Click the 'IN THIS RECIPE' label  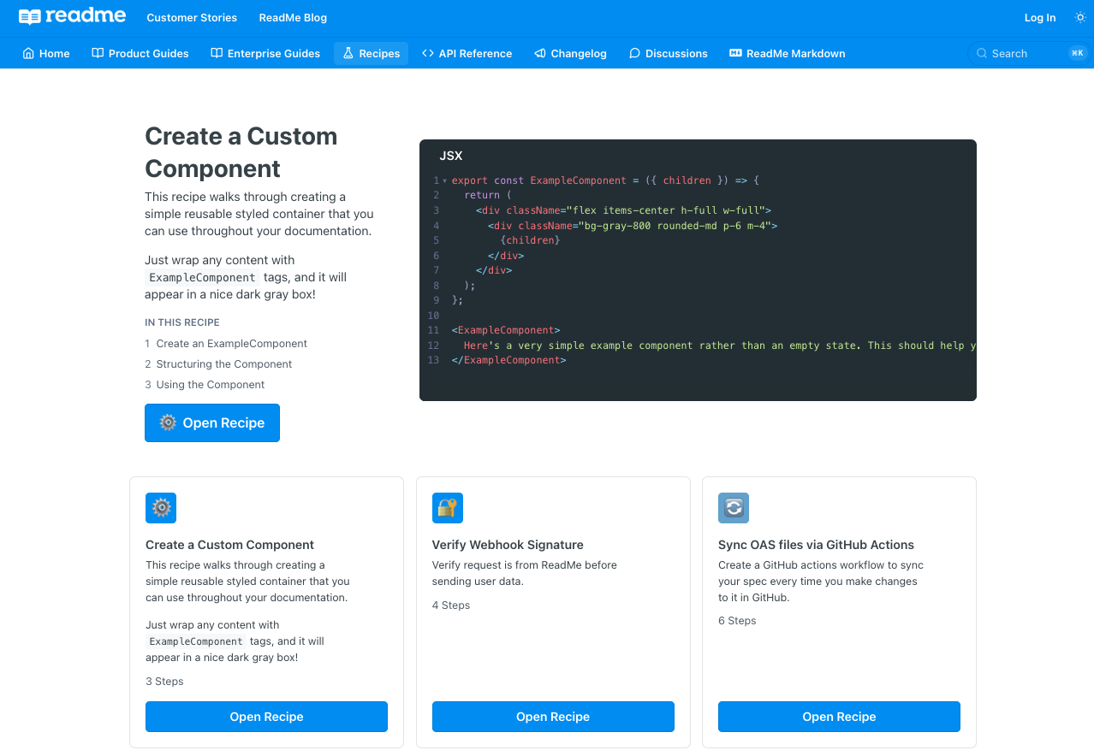[x=182, y=322]
